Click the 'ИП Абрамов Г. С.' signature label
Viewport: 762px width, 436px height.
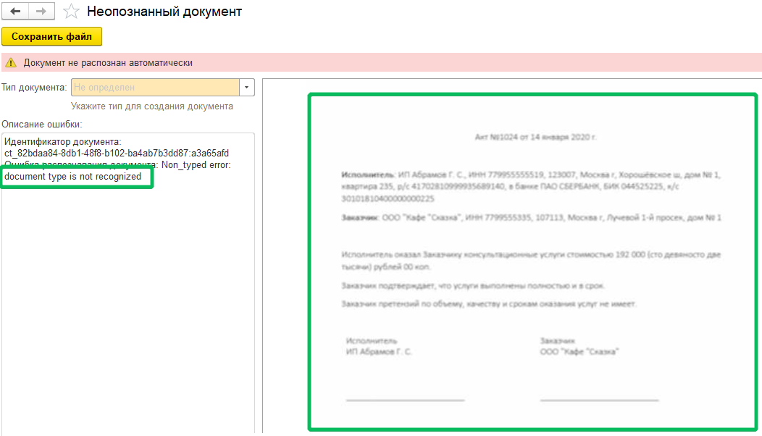[379, 352]
